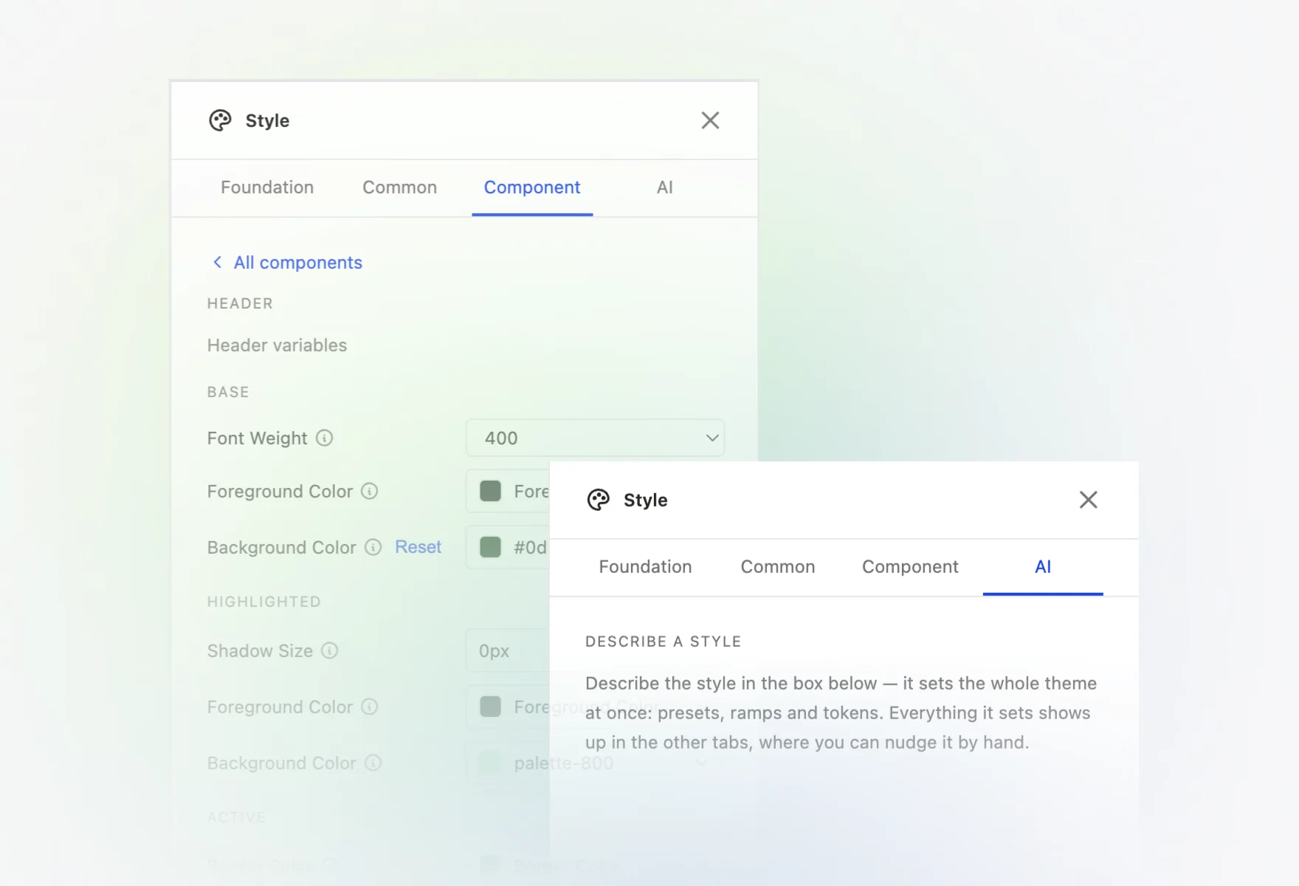
Task: Select the underlined Component tab in the back panel
Action: click(x=532, y=188)
